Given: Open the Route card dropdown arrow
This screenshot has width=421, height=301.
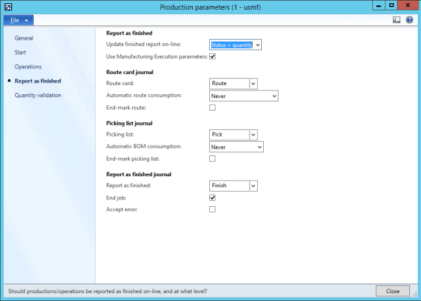Looking at the screenshot, I should (x=253, y=84).
